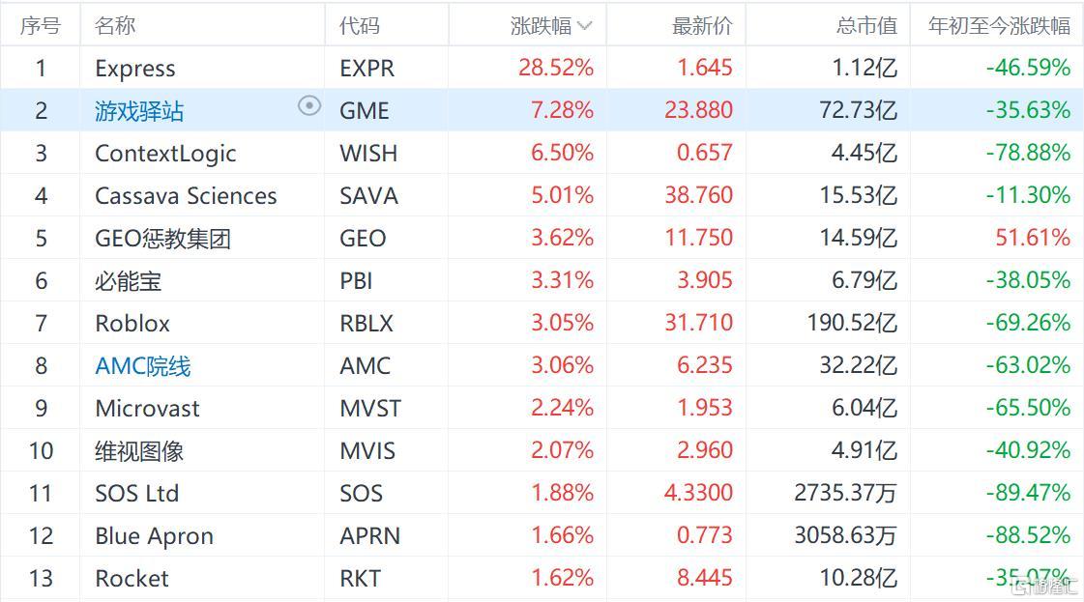This screenshot has width=1084, height=602.
Task: Select the SOS Ltd row
Action: [x=542, y=493]
